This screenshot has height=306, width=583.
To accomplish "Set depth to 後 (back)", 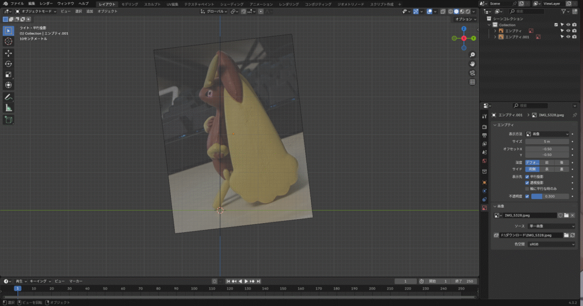I will tap(561, 162).
